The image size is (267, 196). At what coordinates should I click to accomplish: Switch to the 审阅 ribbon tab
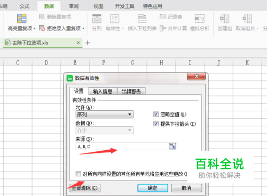(x=74, y=6)
